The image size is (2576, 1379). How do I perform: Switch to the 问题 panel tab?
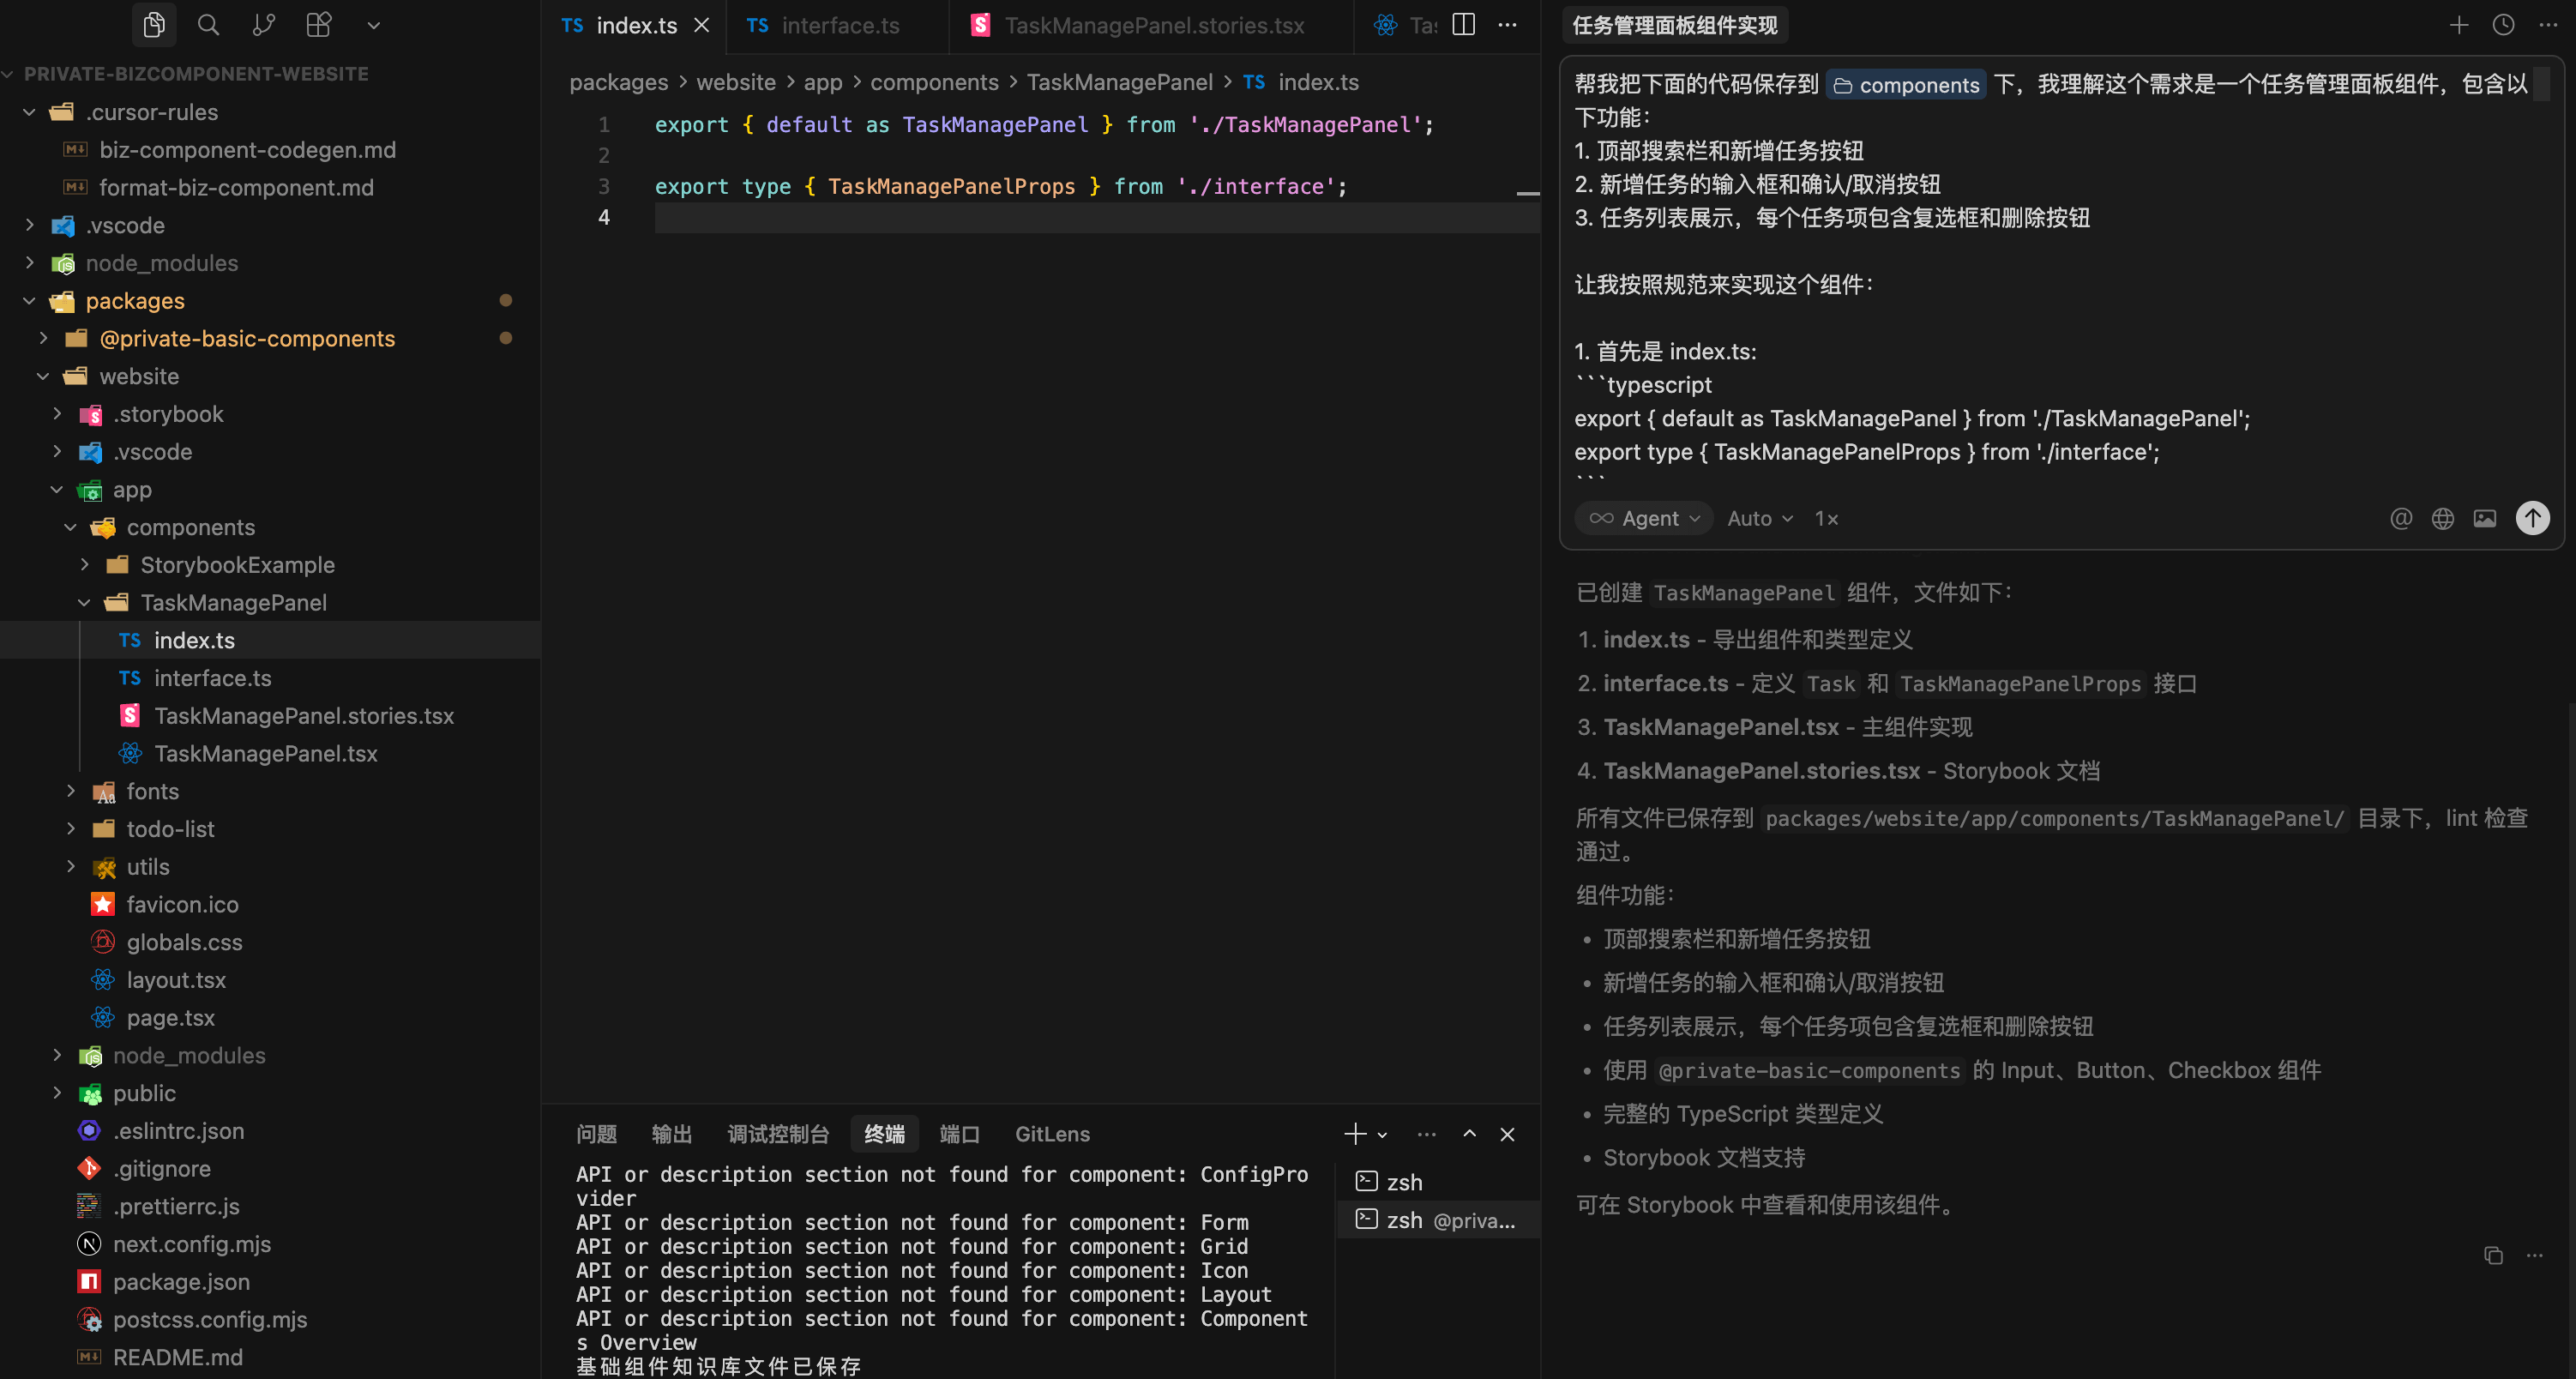[x=596, y=1134]
